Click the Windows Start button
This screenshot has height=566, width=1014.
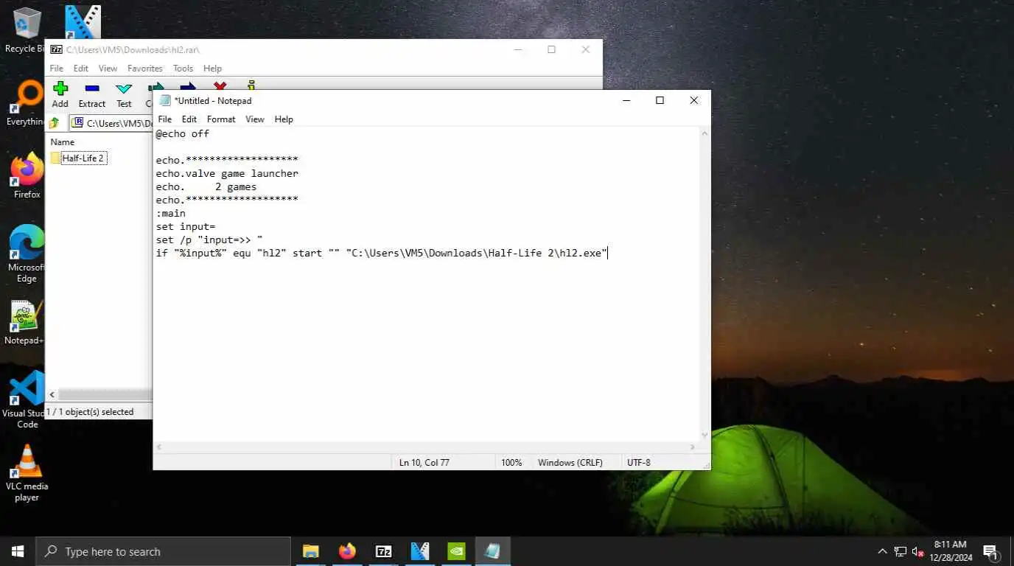(x=18, y=551)
